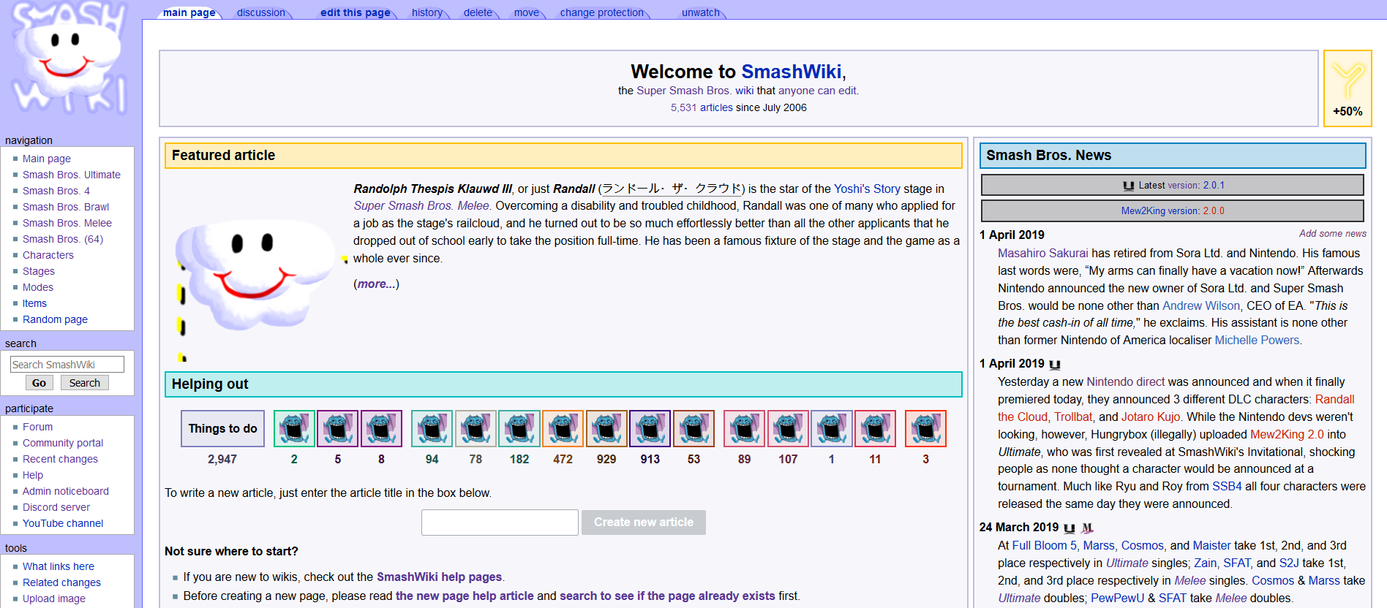Click the helping-out icon above count 472
Viewport: 1387px width, 608px height.
coord(563,428)
